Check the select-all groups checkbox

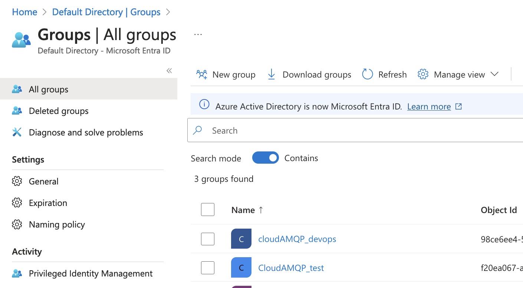coord(208,210)
